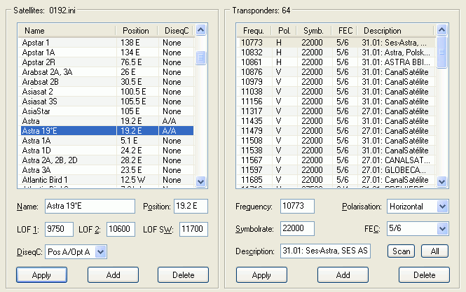Click the Symbolrate field with 22000
466x292 pixels.
tap(297, 229)
